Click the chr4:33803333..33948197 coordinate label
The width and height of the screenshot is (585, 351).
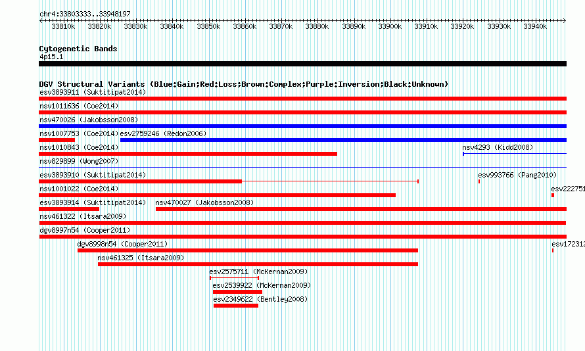[85, 14]
